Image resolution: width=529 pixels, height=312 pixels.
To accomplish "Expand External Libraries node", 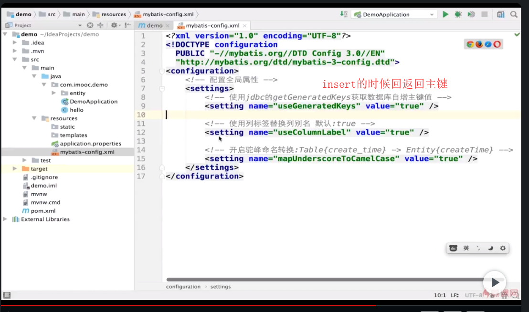I will (x=5, y=219).
